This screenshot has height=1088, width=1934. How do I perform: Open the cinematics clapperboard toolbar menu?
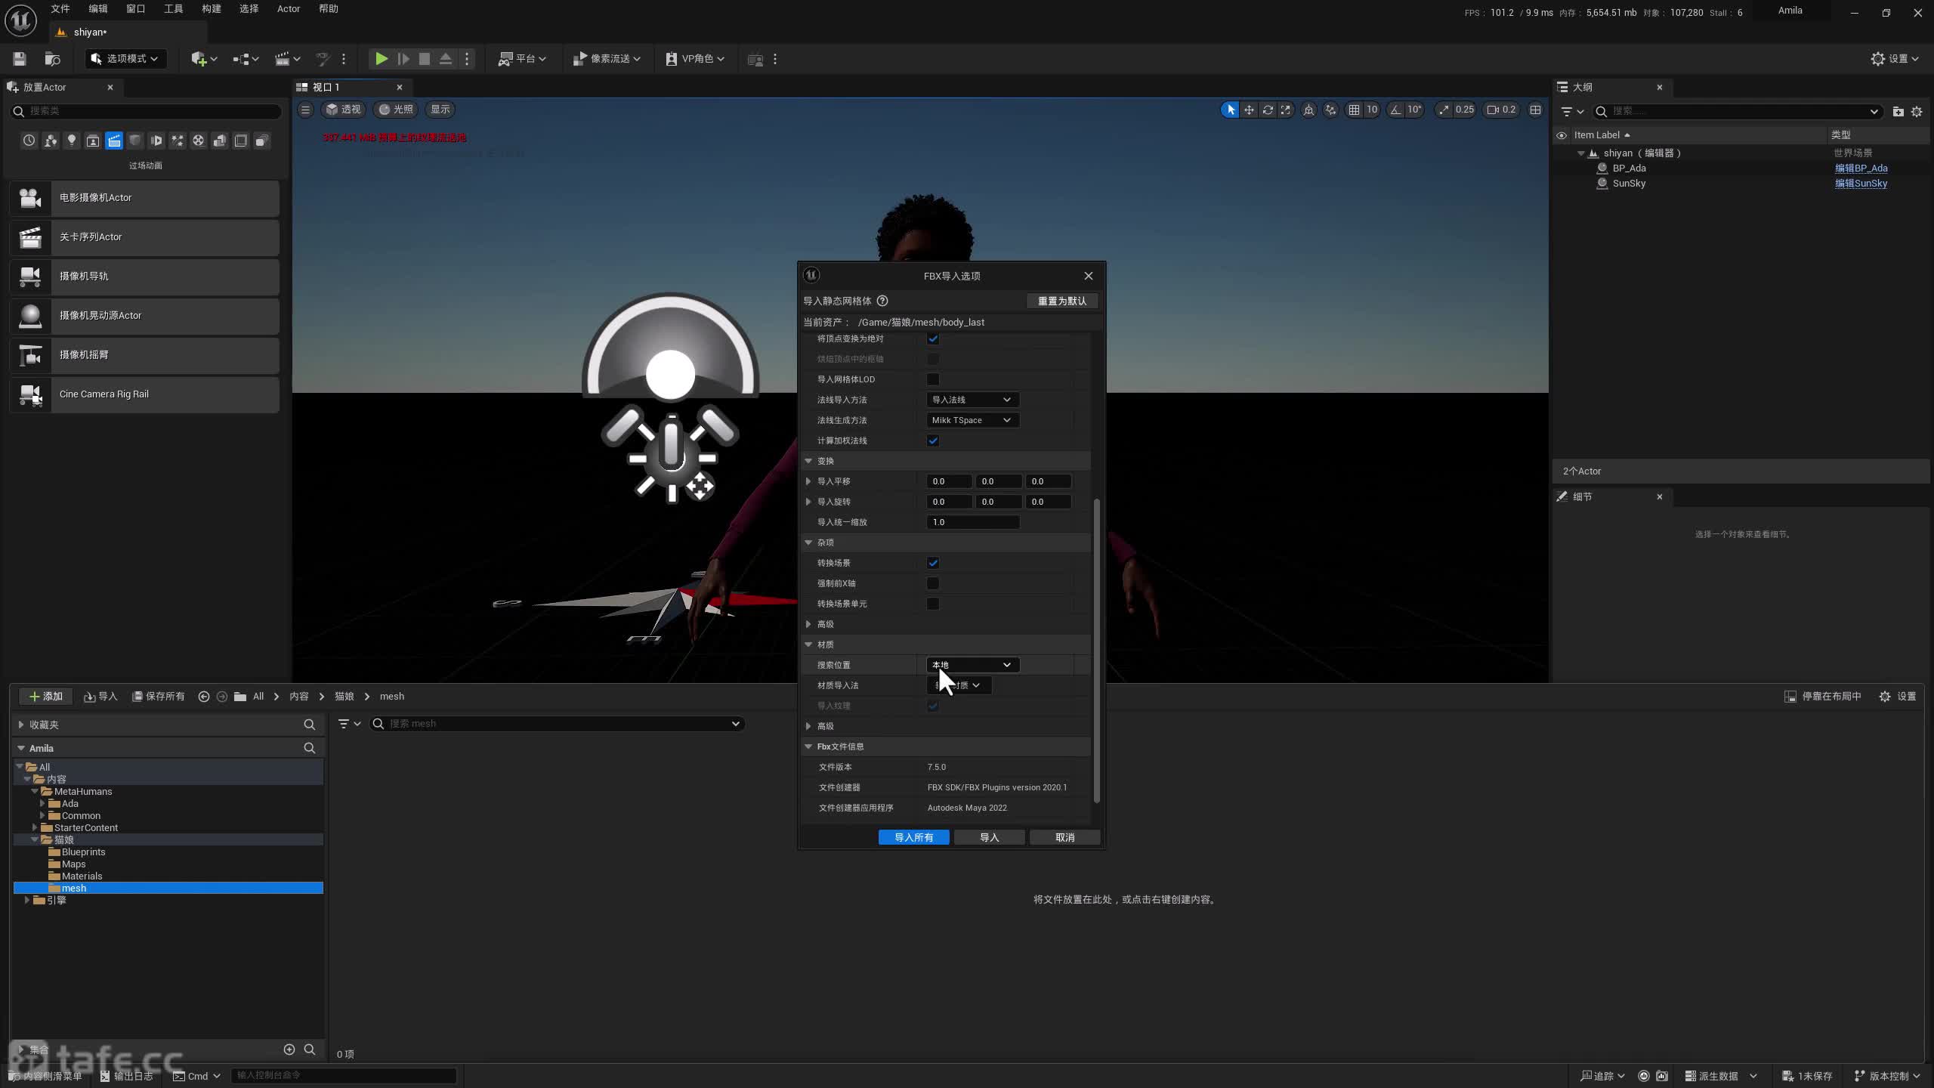click(287, 59)
